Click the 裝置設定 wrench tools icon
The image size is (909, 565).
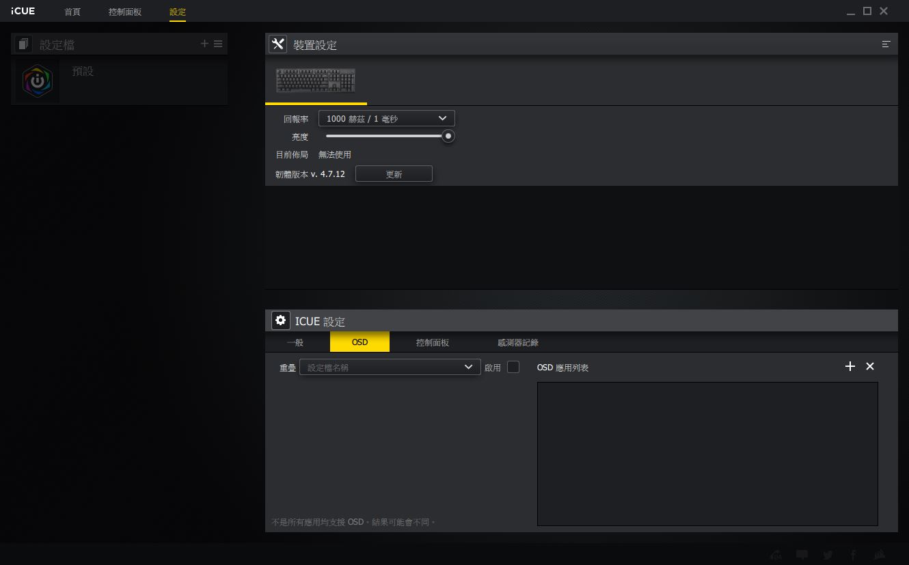pyautogui.click(x=277, y=44)
